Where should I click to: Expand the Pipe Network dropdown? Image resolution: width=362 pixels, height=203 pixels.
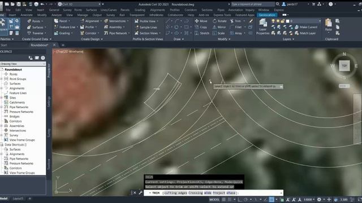coord(117,33)
